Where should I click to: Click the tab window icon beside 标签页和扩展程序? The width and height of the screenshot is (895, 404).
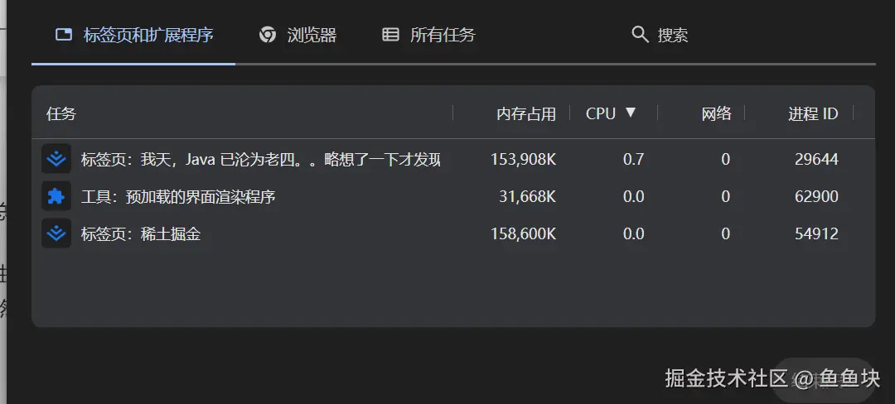(x=64, y=35)
